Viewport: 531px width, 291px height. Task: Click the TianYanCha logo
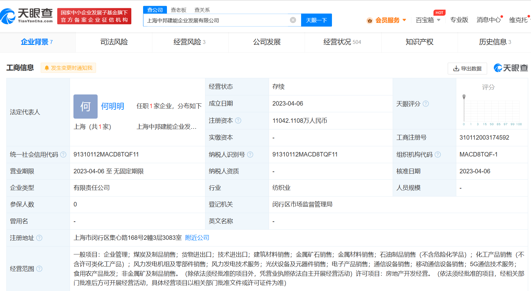pos(27,16)
